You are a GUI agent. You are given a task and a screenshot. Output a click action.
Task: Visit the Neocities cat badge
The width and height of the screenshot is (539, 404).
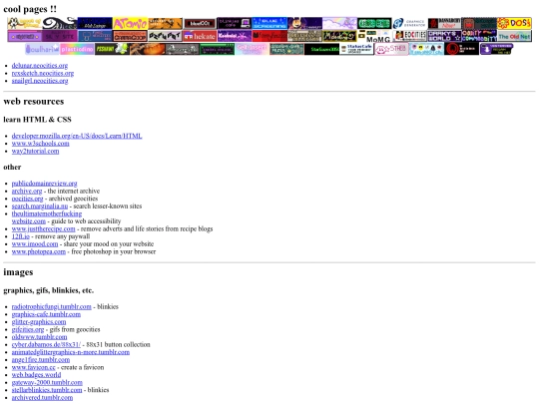click(x=410, y=36)
